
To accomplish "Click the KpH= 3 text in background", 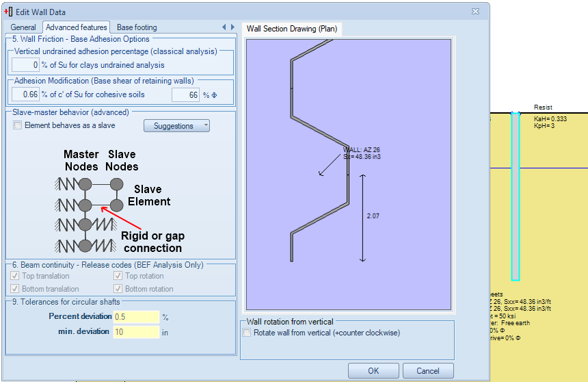I will click(x=544, y=126).
